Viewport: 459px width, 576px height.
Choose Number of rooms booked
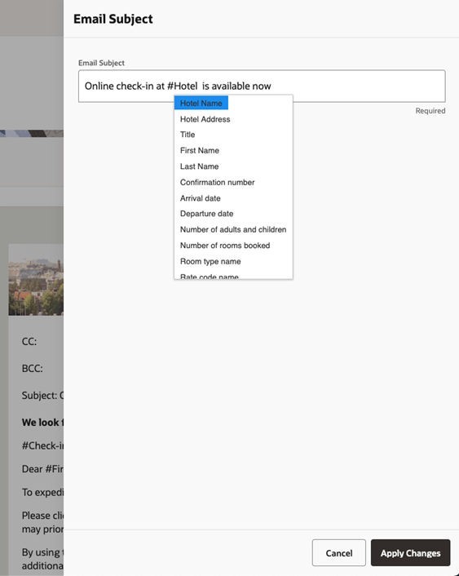click(x=225, y=246)
